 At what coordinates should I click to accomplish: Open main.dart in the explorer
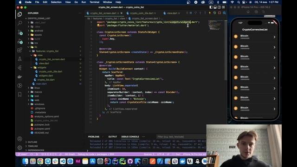pyautogui.click(x=41, y=83)
